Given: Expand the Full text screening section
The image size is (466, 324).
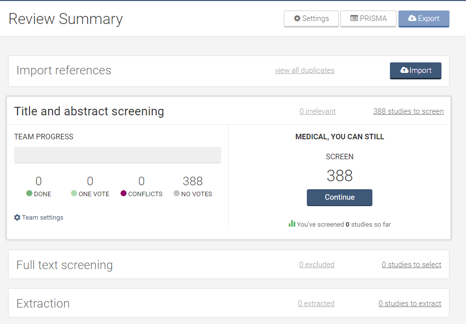Looking at the screenshot, I should coord(65,265).
